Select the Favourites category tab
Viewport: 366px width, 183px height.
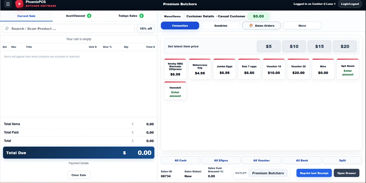180,26
